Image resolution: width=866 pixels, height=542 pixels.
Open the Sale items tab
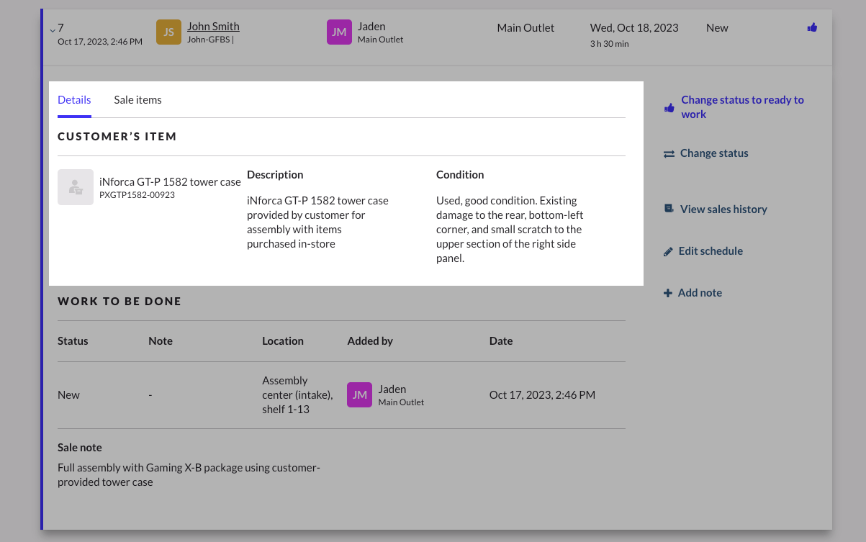point(137,100)
